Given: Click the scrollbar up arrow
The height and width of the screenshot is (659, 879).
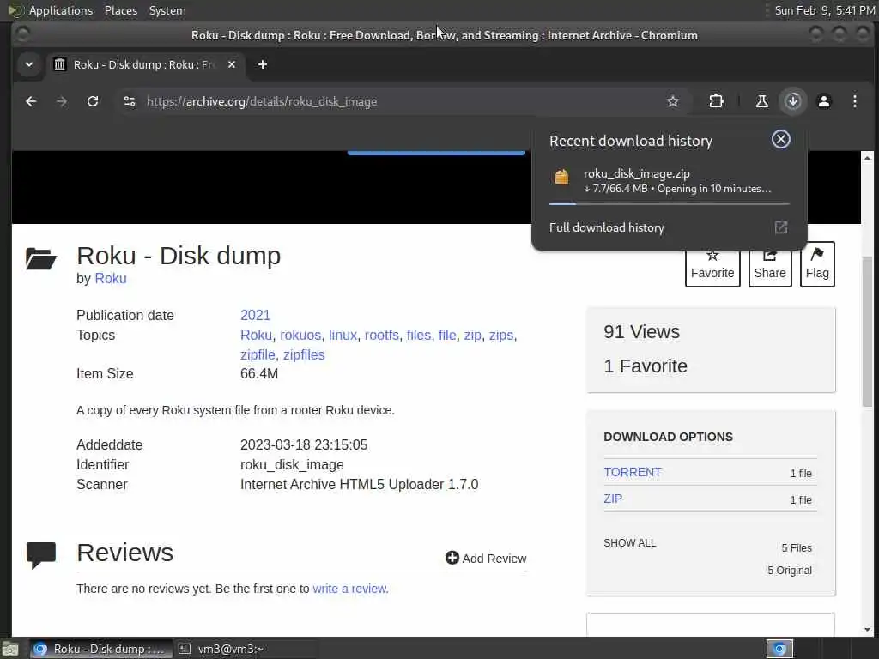Looking at the screenshot, I should coord(867,158).
